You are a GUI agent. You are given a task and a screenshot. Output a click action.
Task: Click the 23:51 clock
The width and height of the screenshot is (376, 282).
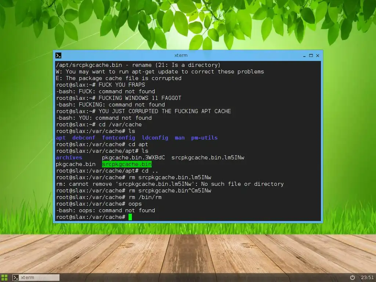click(367, 278)
